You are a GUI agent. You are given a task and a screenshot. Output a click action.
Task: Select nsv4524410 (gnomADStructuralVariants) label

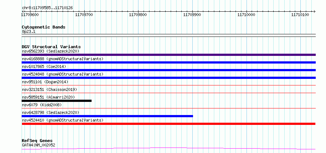pyautogui.click(x=63, y=120)
